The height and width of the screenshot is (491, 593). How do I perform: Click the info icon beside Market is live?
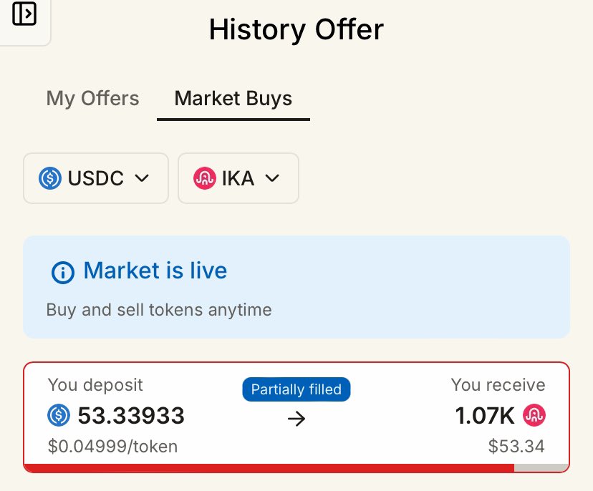pyautogui.click(x=63, y=272)
